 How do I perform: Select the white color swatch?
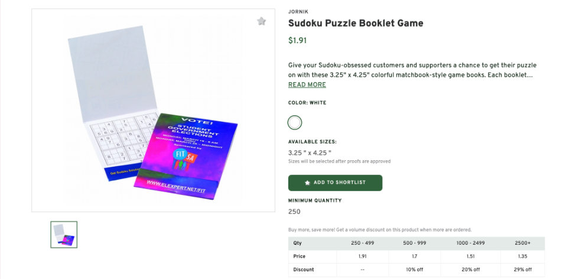(295, 123)
